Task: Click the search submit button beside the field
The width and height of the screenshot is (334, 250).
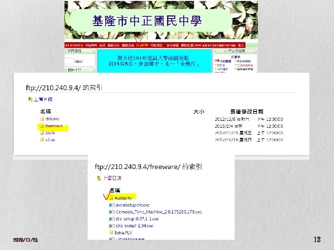Action: pos(78,61)
